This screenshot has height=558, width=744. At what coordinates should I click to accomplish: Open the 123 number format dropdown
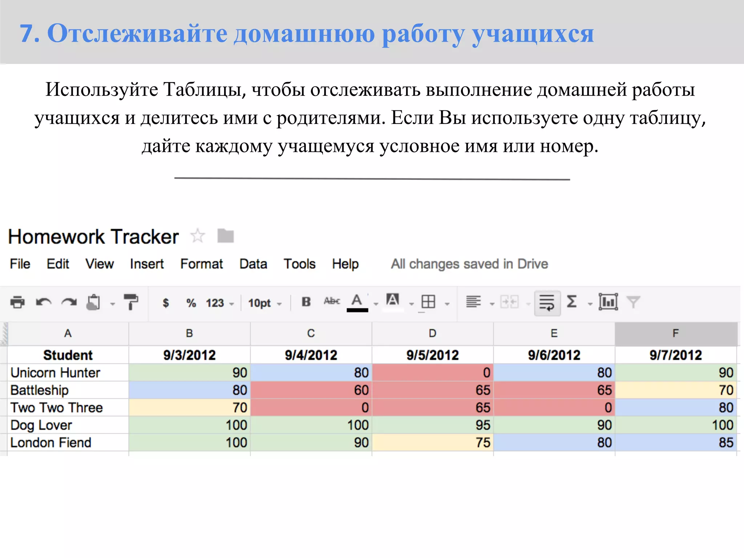[220, 303]
